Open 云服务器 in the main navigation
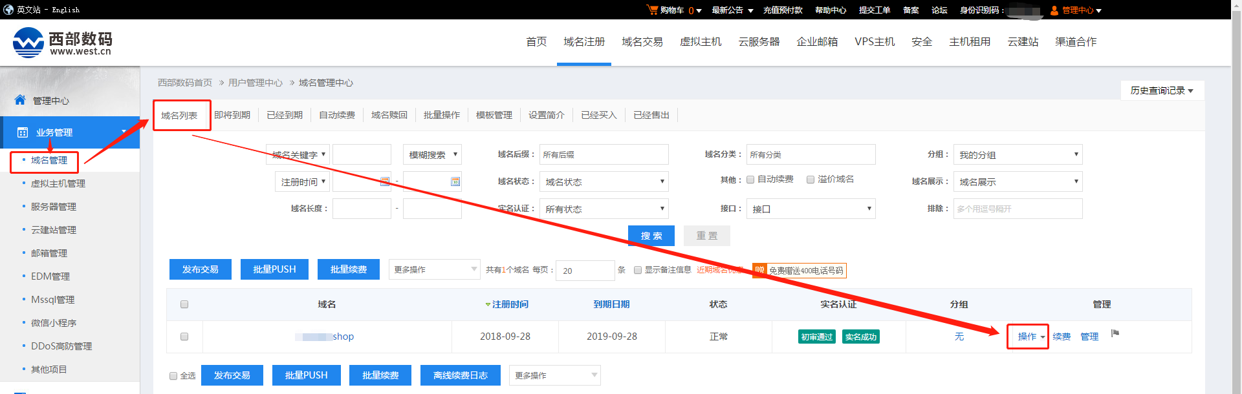This screenshot has width=1242, height=394. (759, 42)
